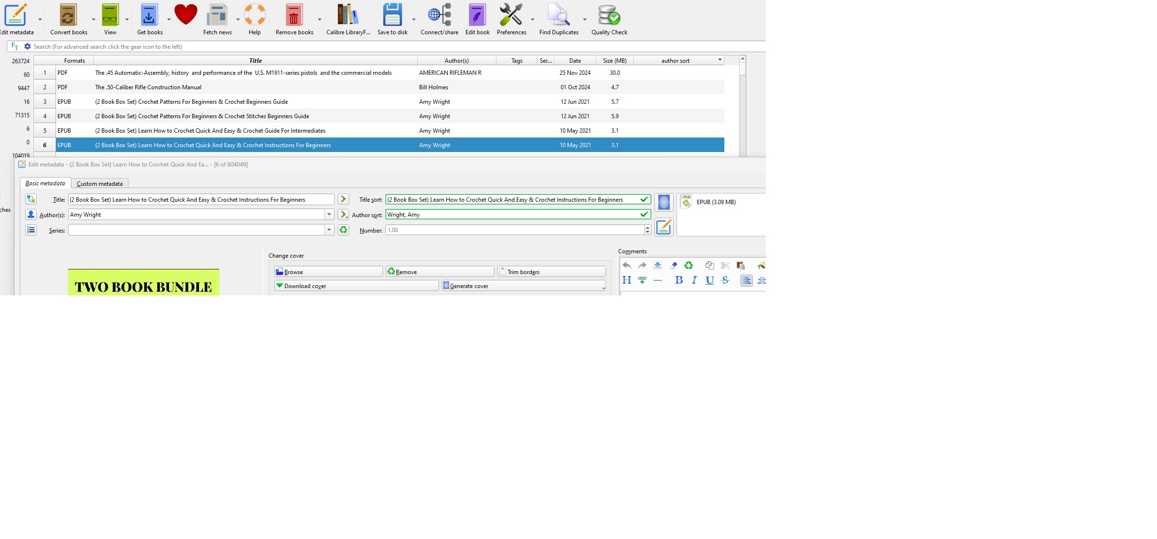This screenshot has height=539, width=1157.
Task: Click in the book list vertical scrollbar track
Action: coord(742,116)
